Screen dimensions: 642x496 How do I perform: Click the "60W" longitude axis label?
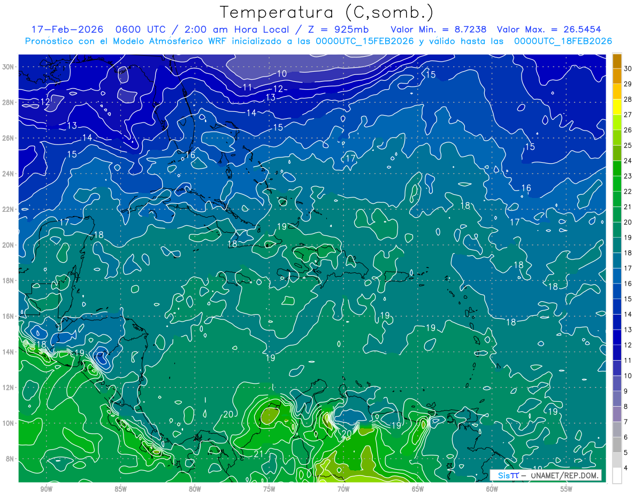[x=492, y=489]
